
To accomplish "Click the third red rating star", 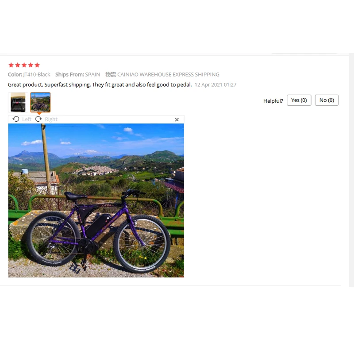I will [x=24, y=65].
